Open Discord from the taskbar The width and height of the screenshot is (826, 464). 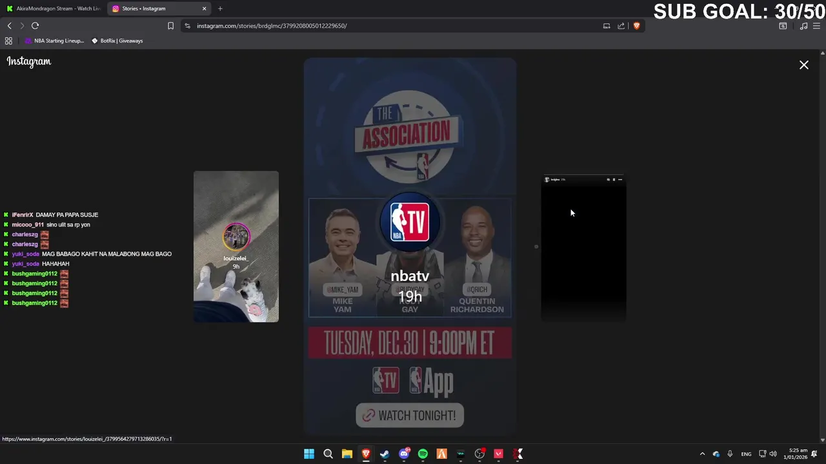pyautogui.click(x=404, y=454)
